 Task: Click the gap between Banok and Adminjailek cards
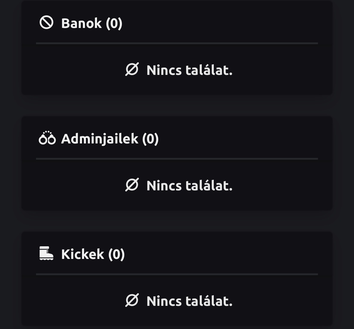[x=177, y=106]
